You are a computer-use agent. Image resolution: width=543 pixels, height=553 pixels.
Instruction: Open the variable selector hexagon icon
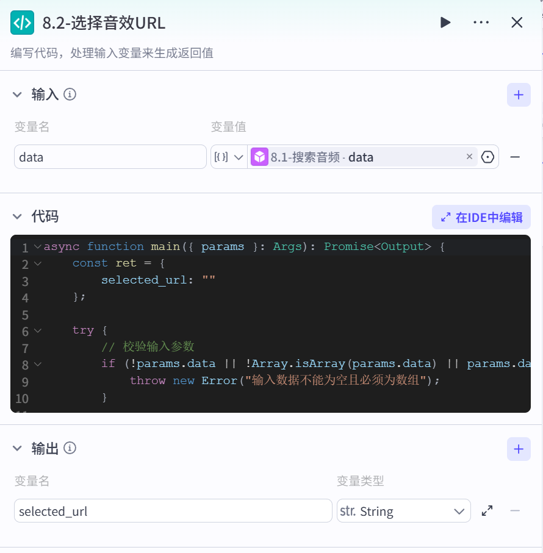point(487,157)
